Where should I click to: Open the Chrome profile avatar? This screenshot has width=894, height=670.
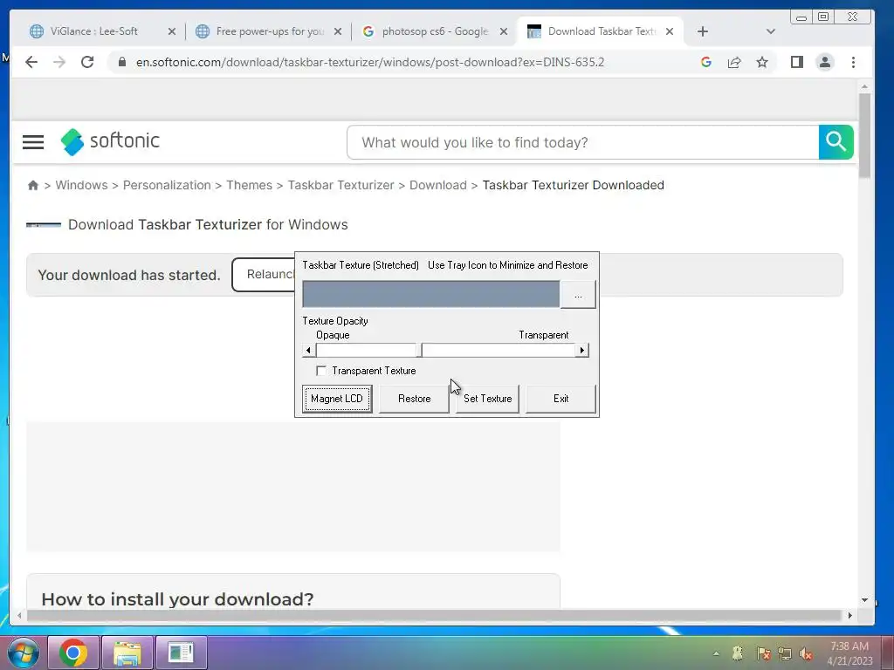click(x=824, y=62)
